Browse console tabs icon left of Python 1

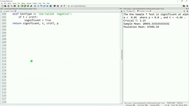click(124, 11)
